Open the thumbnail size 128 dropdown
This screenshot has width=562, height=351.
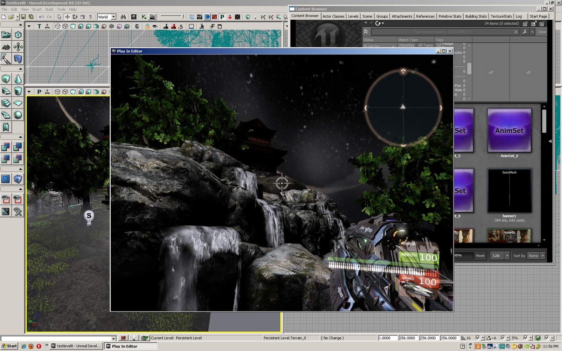pyautogui.click(x=500, y=256)
